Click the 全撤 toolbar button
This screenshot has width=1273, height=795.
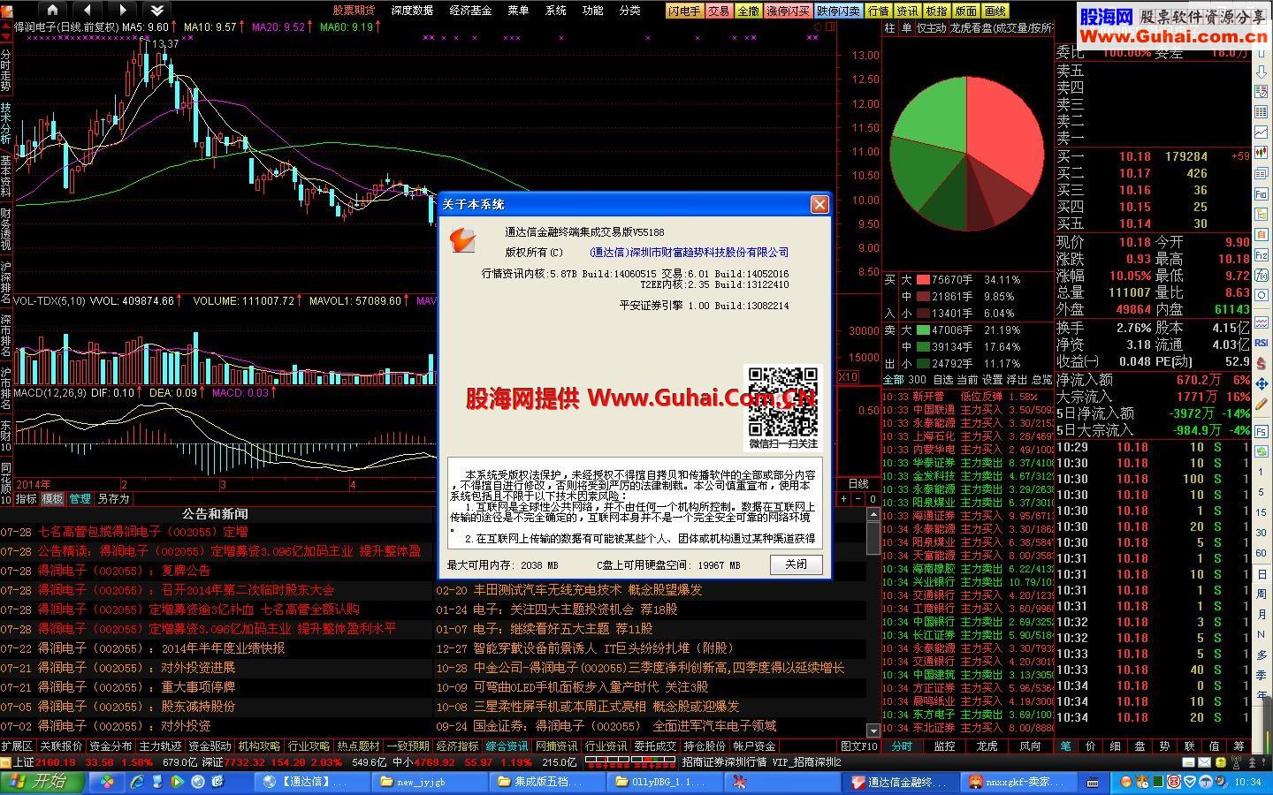(748, 11)
